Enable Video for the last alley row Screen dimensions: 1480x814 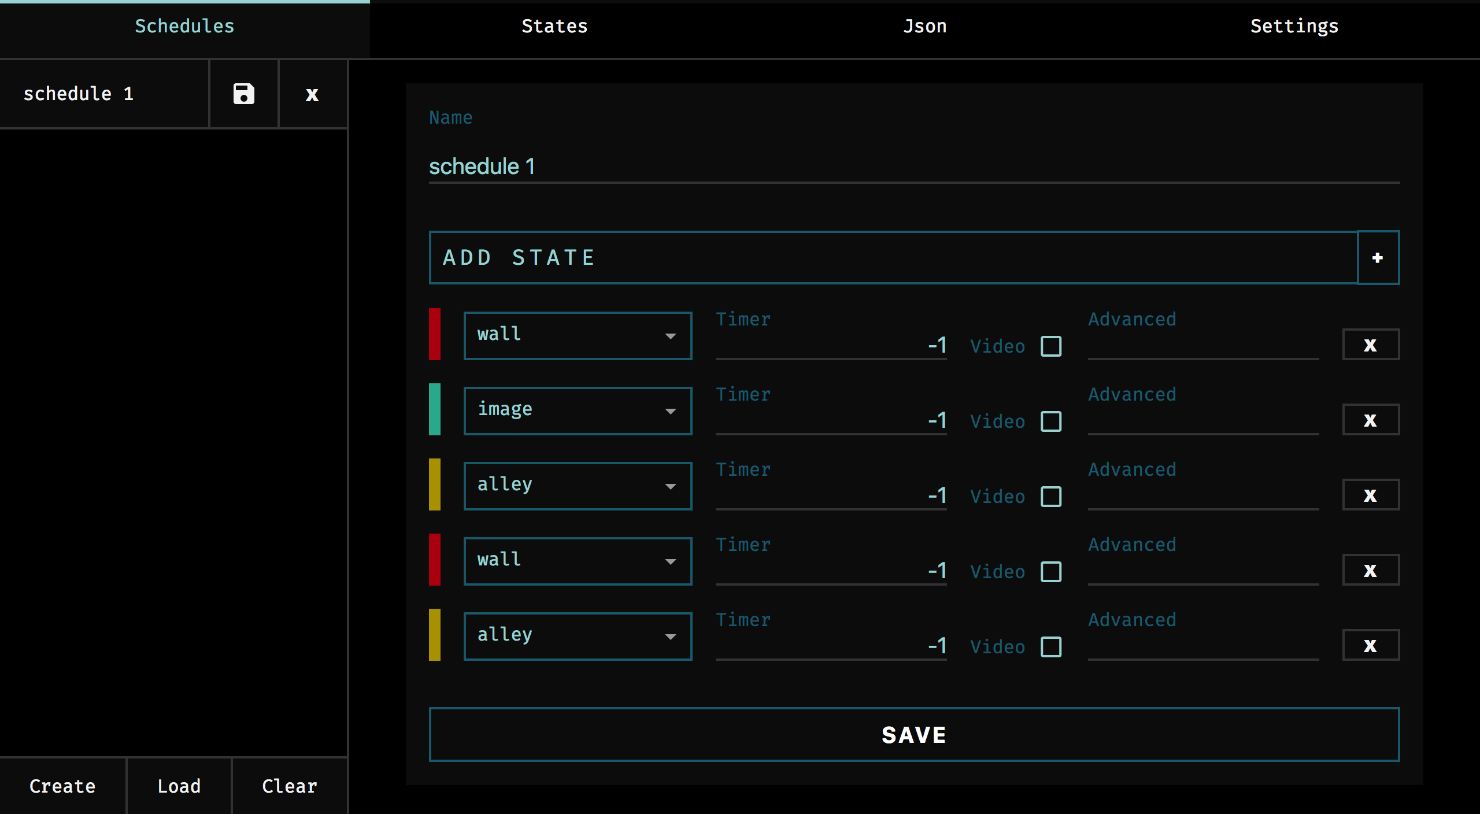click(1051, 647)
